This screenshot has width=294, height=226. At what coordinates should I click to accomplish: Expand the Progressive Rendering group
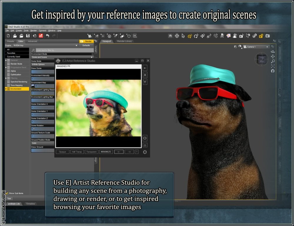[x=6, y=68]
